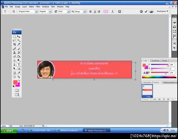Select the Path Selection arrow tool
Image resolution: width=178 pixels, height=139 pixels.
tap(15, 68)
